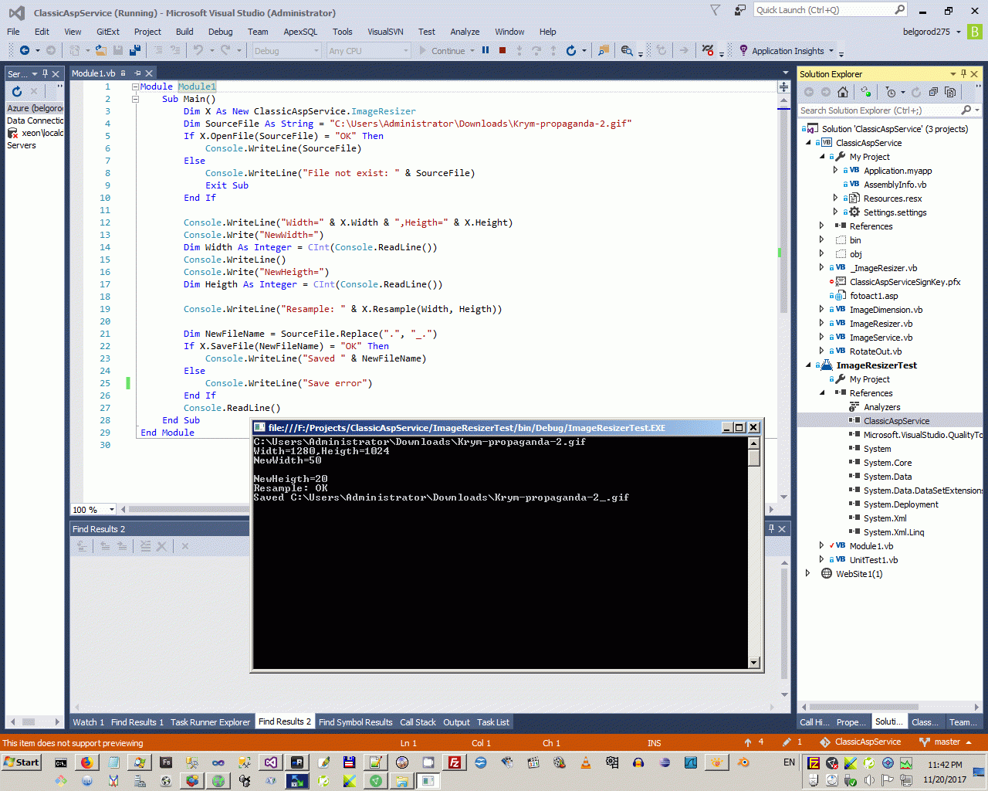Click the Home icon in Solution Explorer
This screenshot has width=988, height=791.
[843, 92]
